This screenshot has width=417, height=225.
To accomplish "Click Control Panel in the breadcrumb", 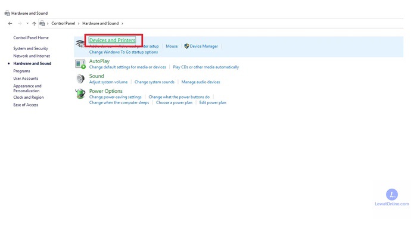I will (63, 23).
